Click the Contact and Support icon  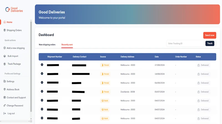click(4, 98)
